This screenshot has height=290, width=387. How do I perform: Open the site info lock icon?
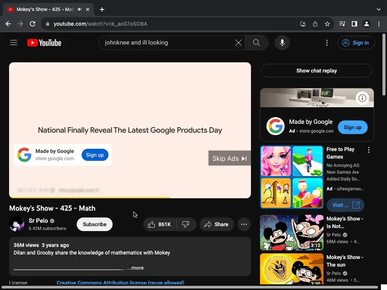pyautogui.click(x=48, y=24)
